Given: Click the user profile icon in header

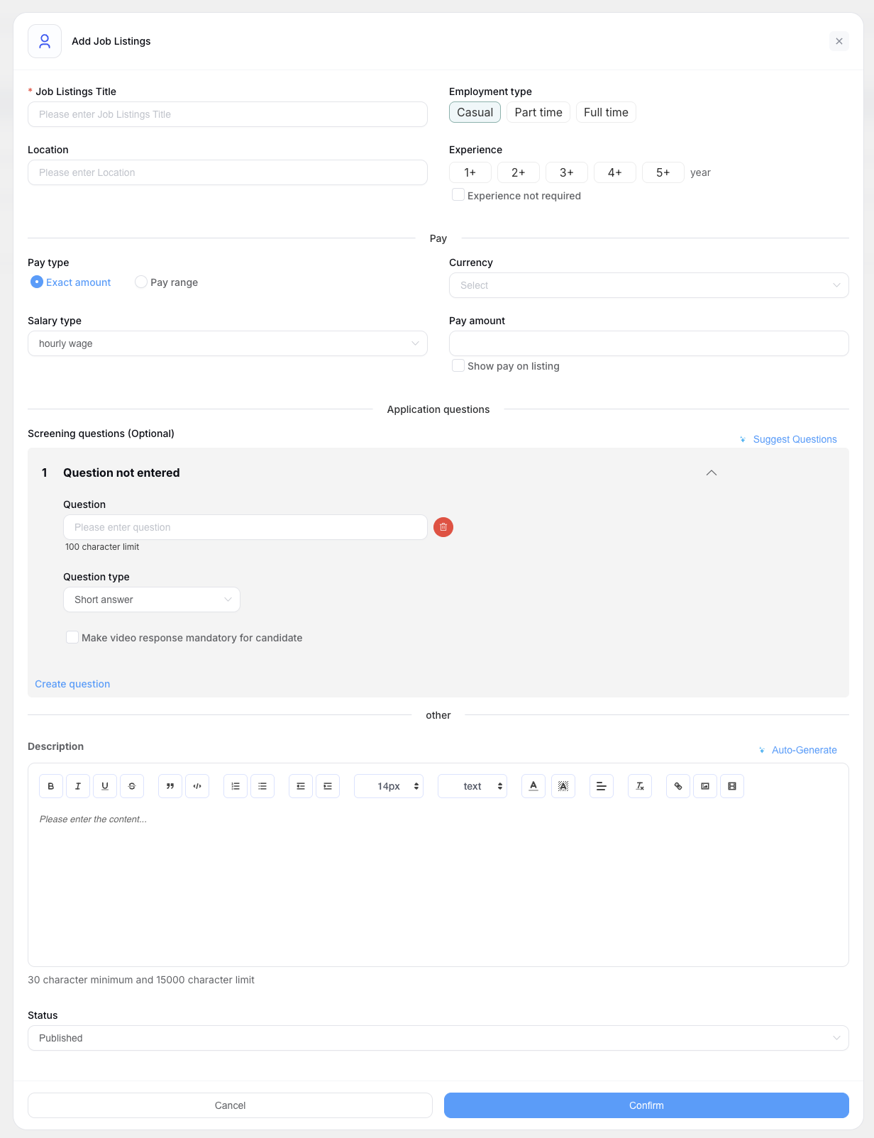Looking at the screenshot, I should [x=45, y=41].
